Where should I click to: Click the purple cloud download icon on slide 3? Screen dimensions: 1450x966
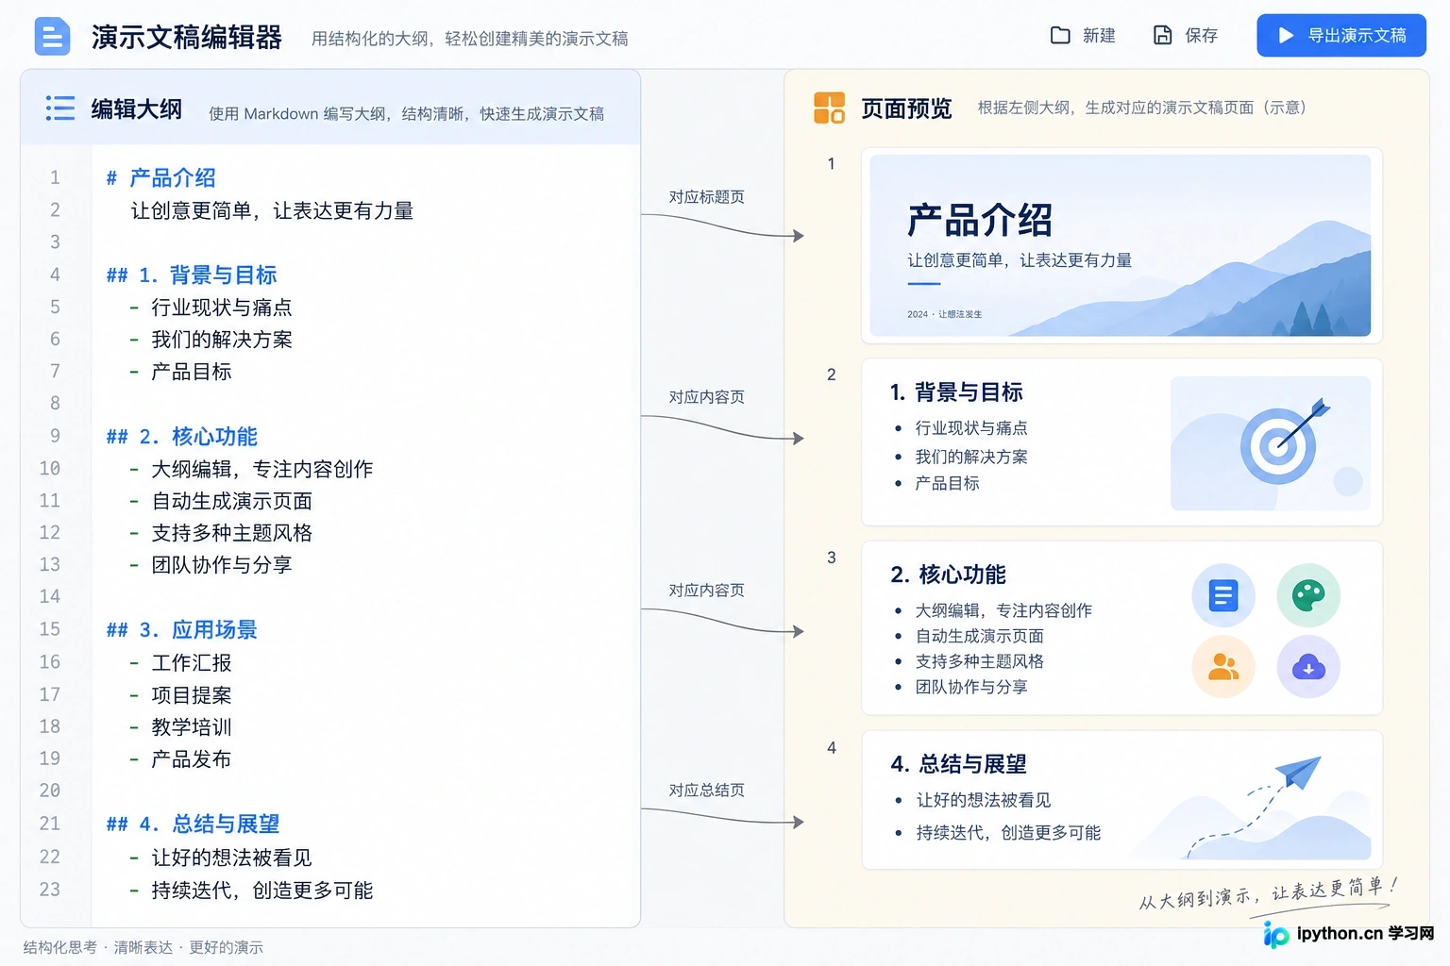[1308, 667]
